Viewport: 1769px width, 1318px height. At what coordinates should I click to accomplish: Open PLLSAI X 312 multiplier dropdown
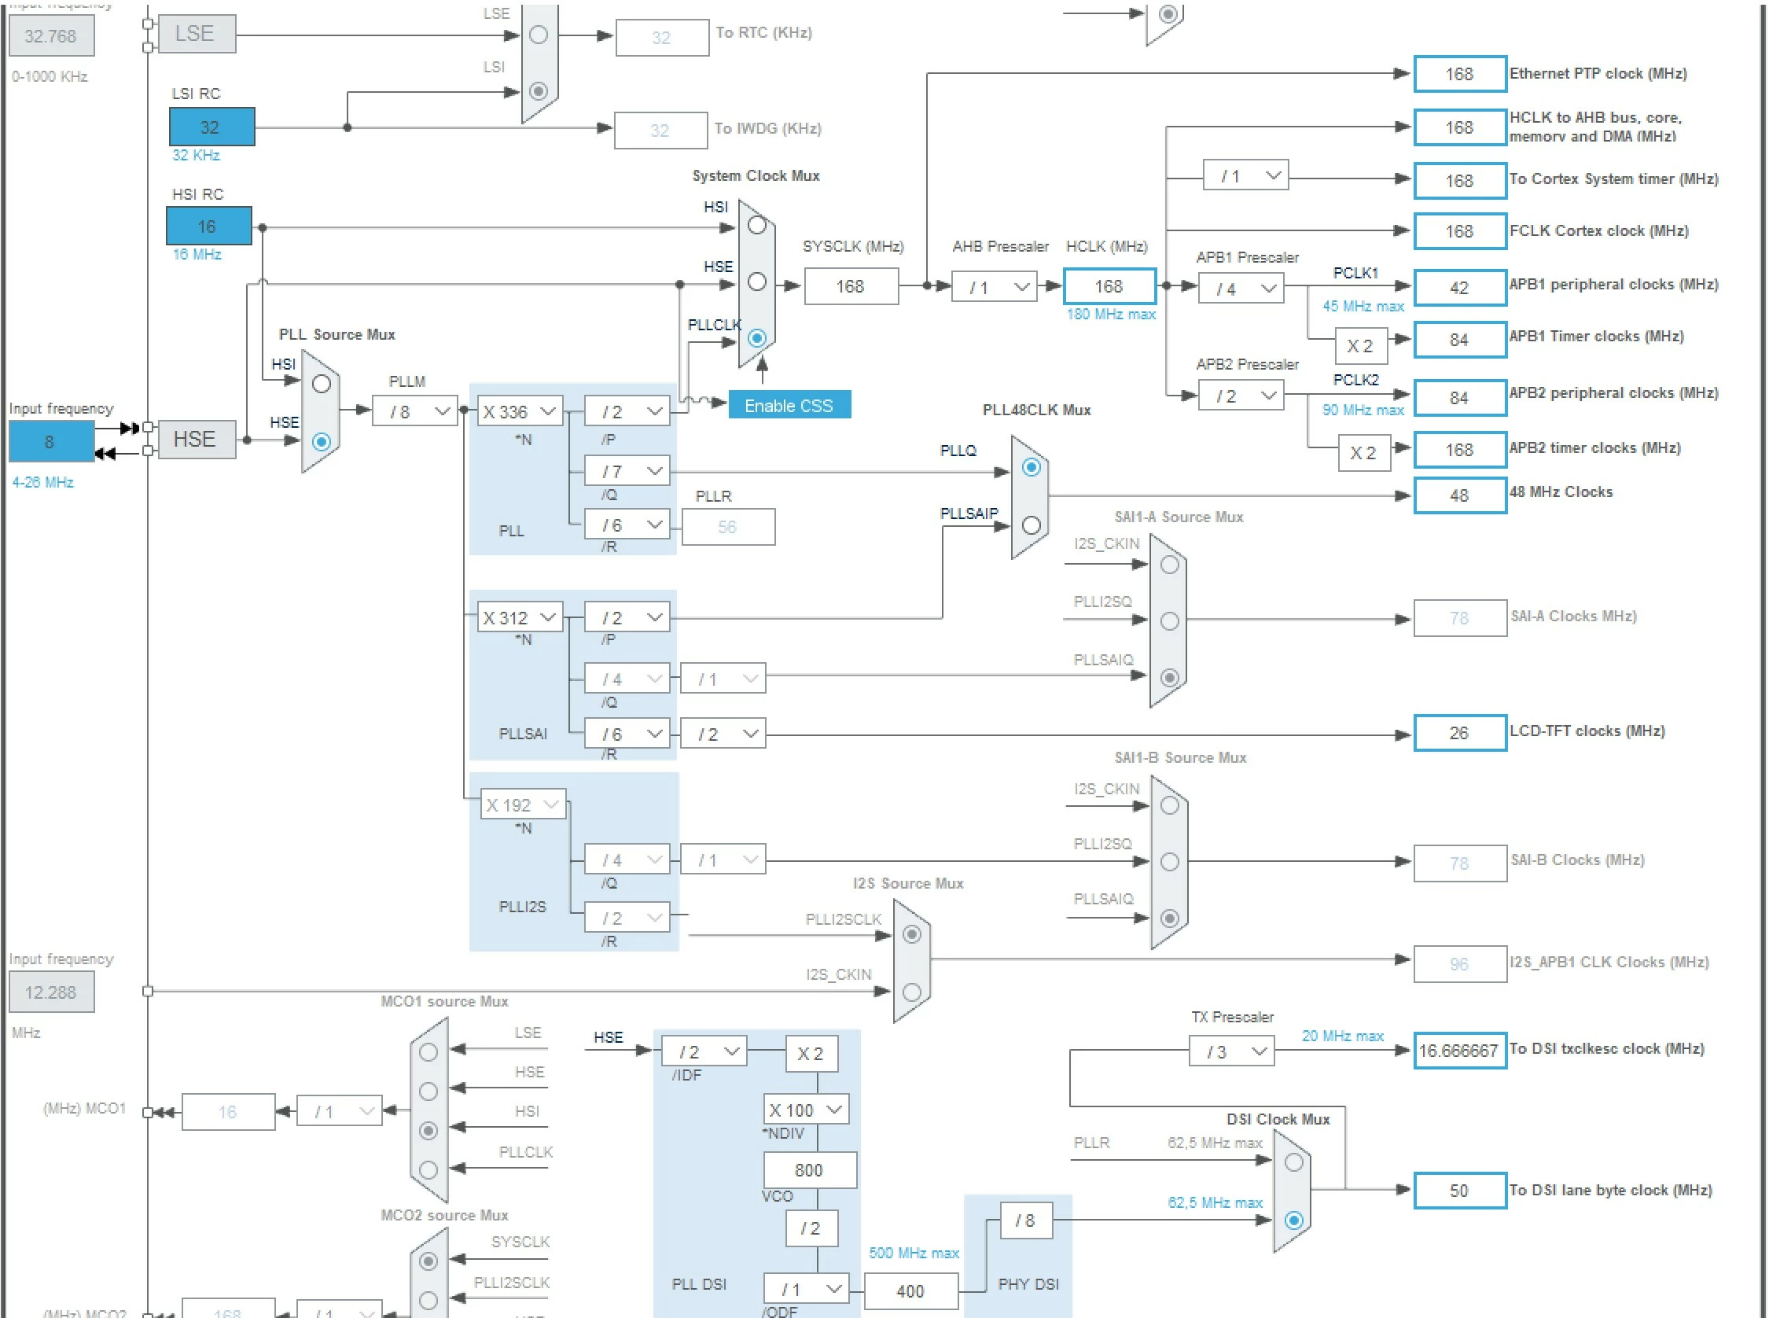(520, 617)
